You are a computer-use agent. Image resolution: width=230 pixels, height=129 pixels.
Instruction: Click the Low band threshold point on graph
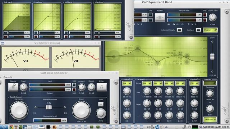[48, 17]
